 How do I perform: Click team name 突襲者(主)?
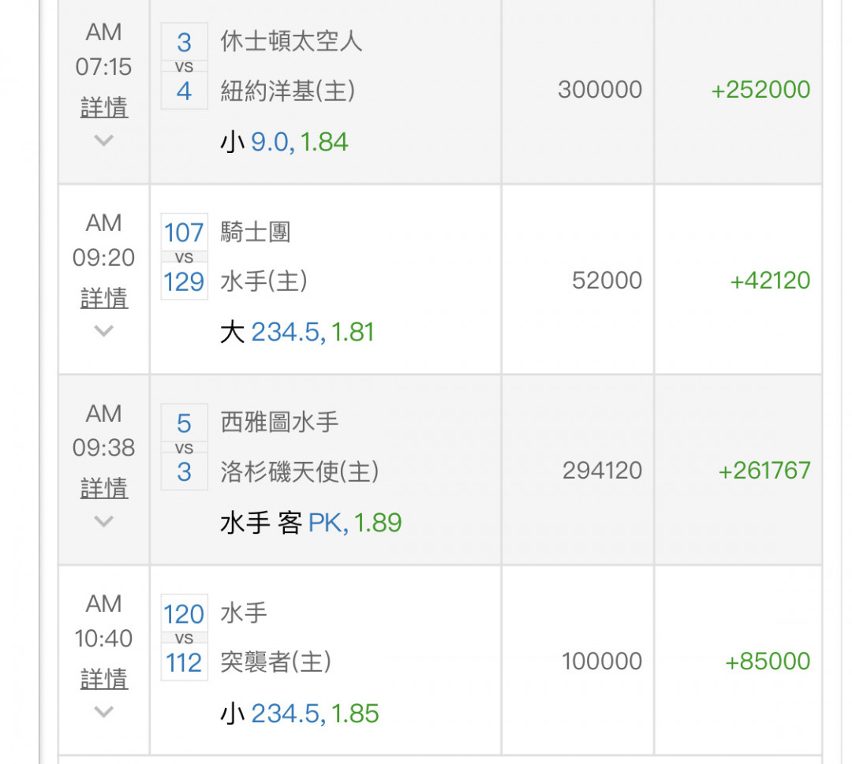coord(276,662)
